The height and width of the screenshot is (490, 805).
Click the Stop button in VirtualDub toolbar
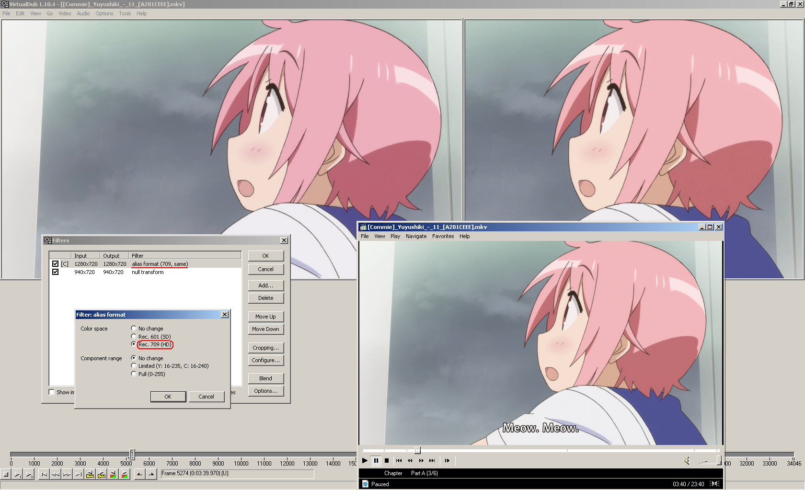pos(6,474)
